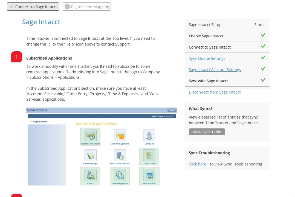
Task: Click the Status column header
Action: pos(260,25)
